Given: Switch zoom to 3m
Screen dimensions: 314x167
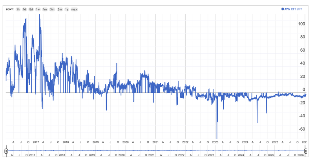Looking at the screenshot, I should pos(52,9).
